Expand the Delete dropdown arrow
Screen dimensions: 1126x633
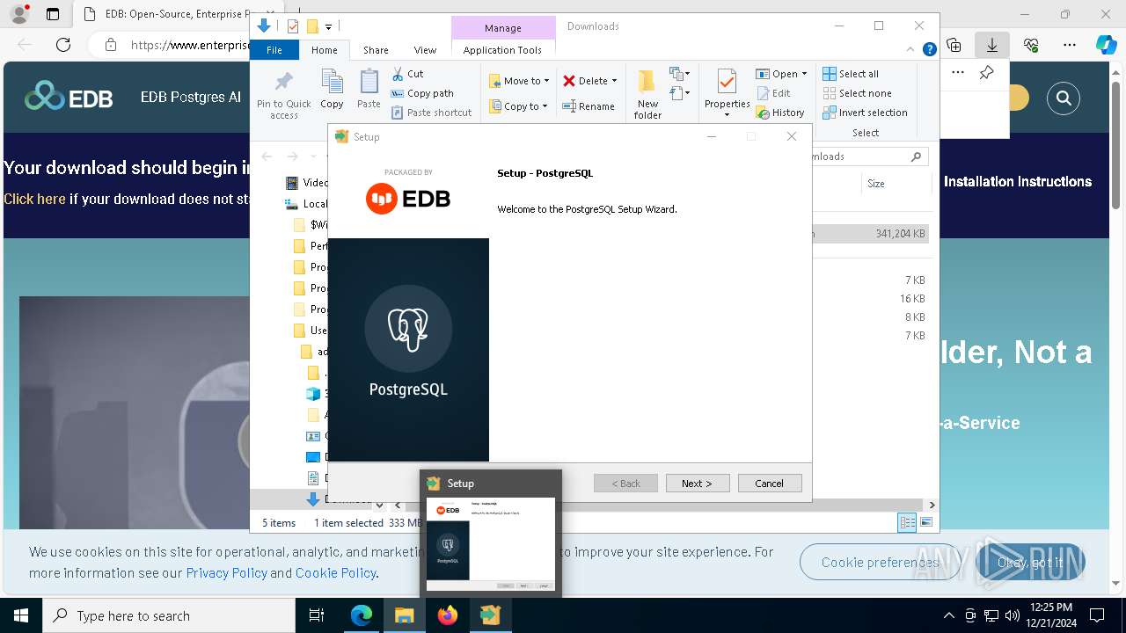click(x=614, y=81)
